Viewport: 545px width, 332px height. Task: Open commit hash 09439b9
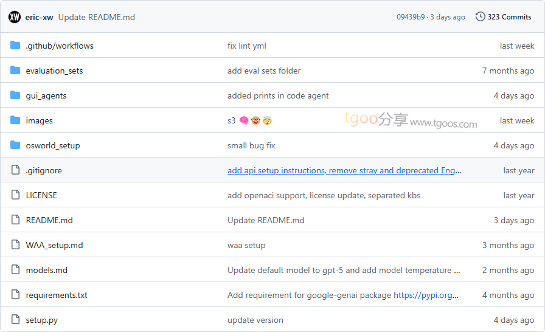(411, 17)
